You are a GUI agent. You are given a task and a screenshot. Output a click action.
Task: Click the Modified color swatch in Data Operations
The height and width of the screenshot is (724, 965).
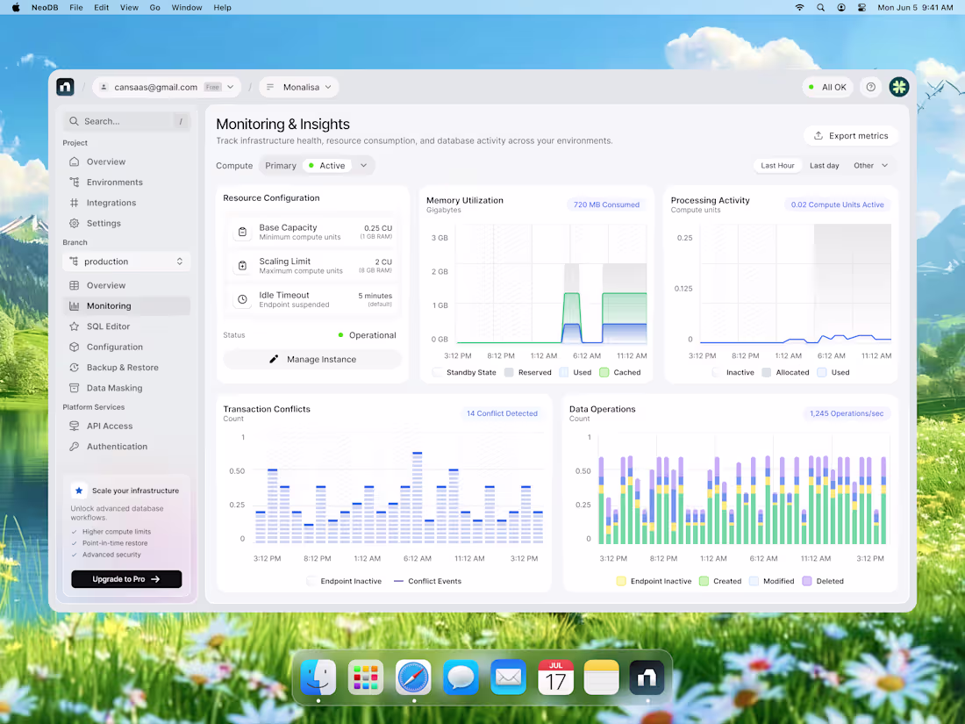tap(754, 581)
